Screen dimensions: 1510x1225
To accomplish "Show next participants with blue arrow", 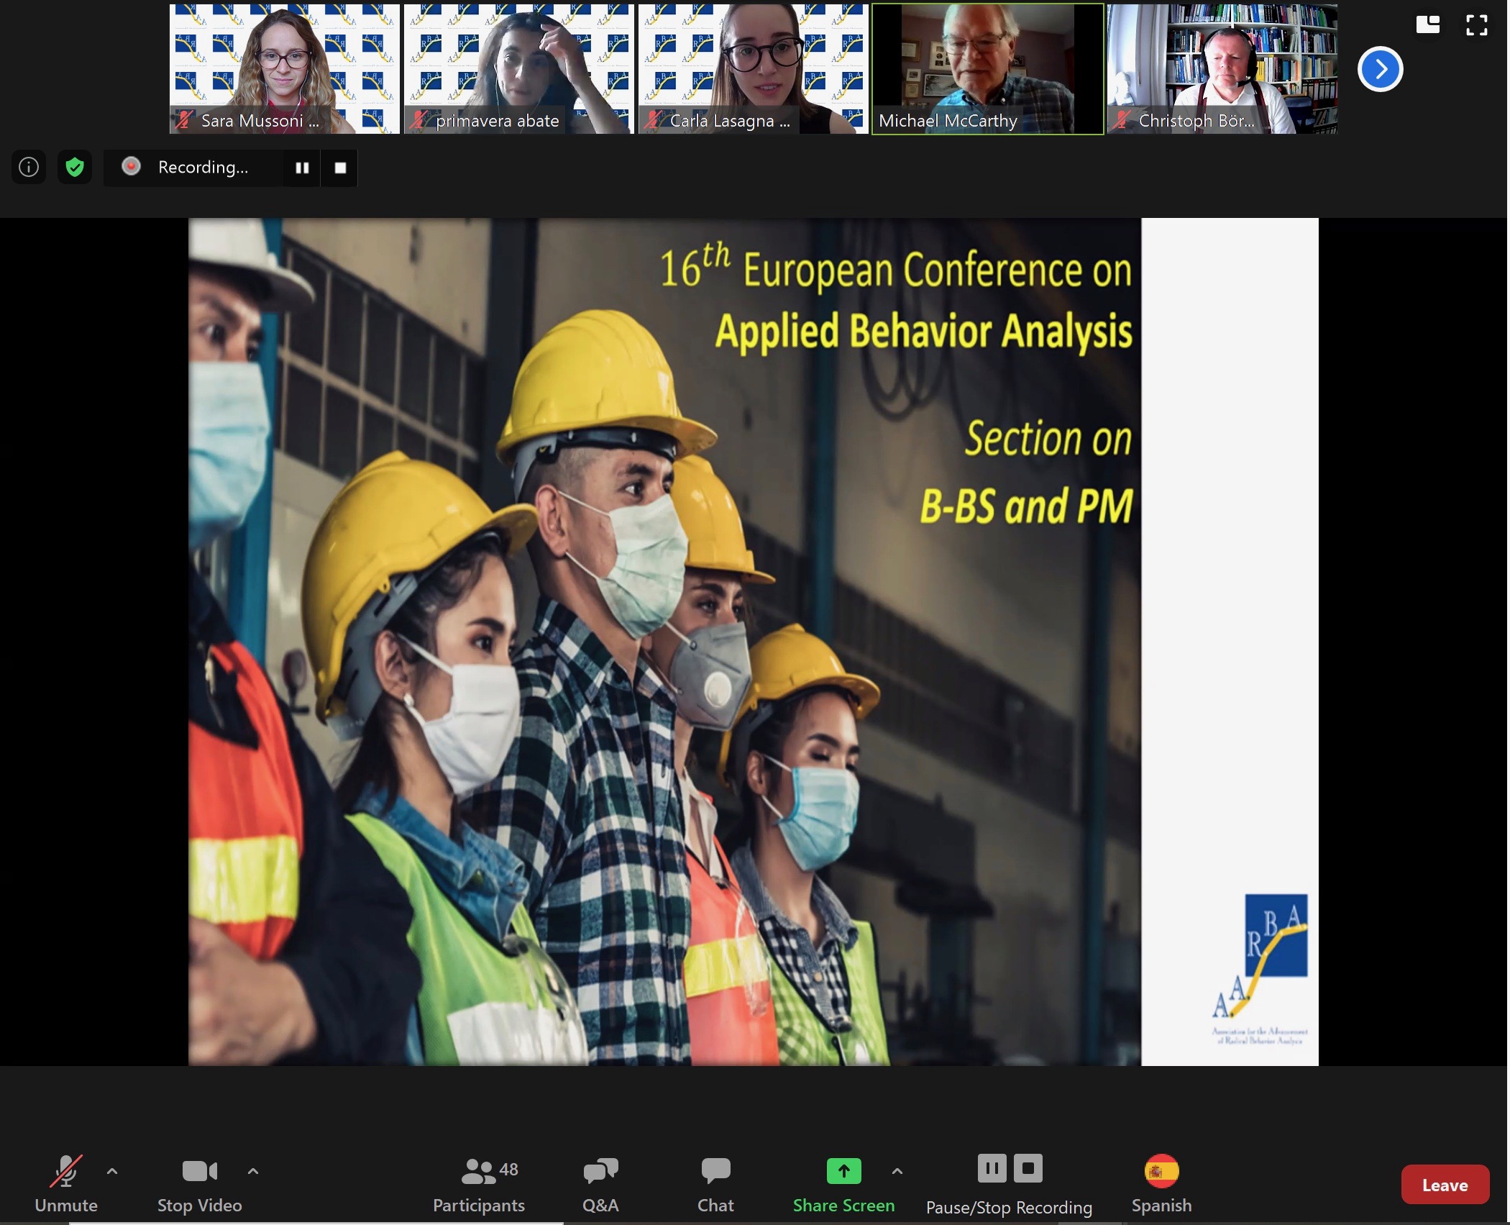I will (x=1380, y=69).
